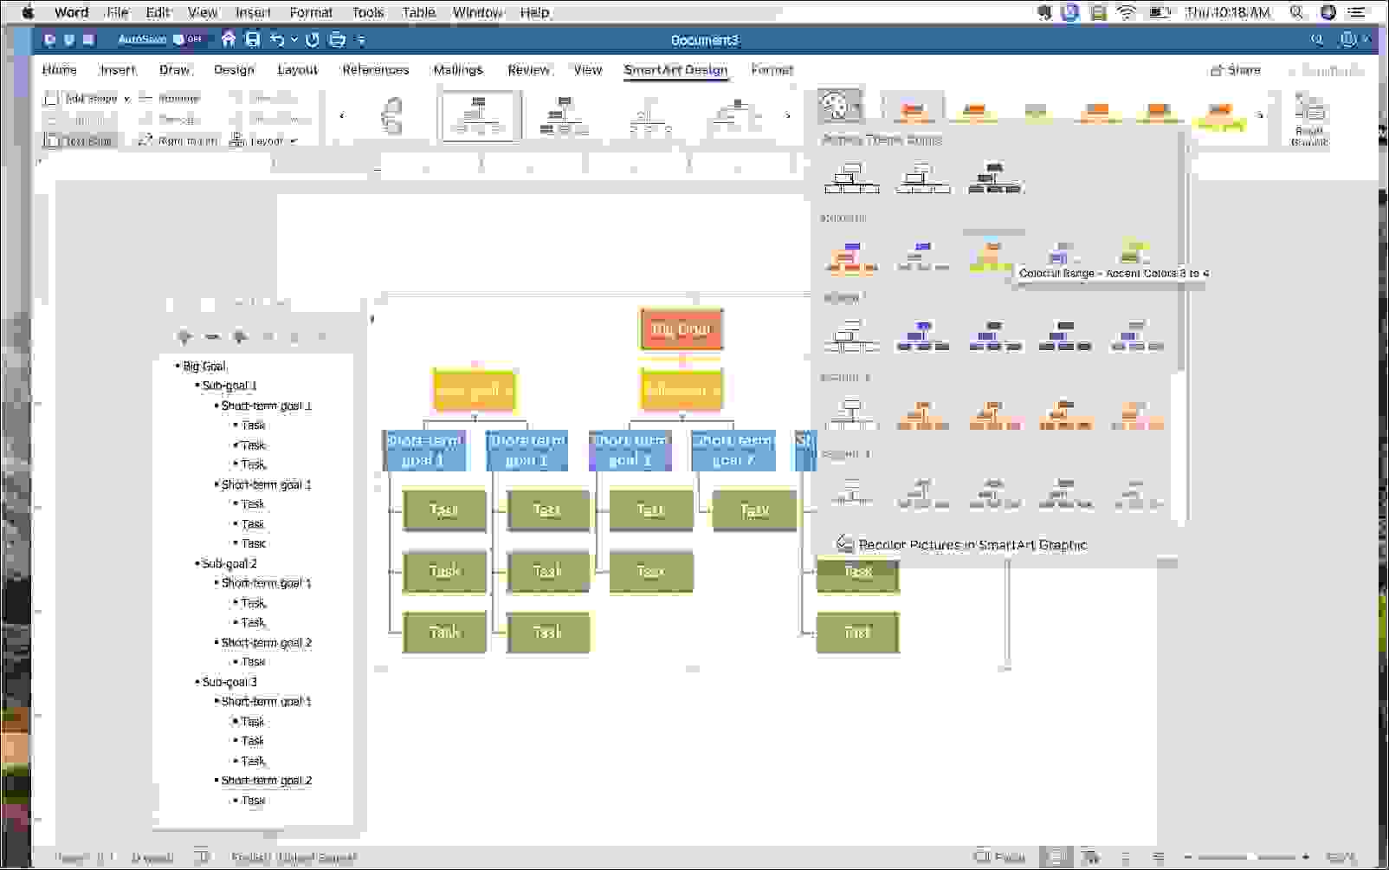Toggle the Text Pane button
Viewport: 1389px width, 870px height.
(x=79, y=140)
